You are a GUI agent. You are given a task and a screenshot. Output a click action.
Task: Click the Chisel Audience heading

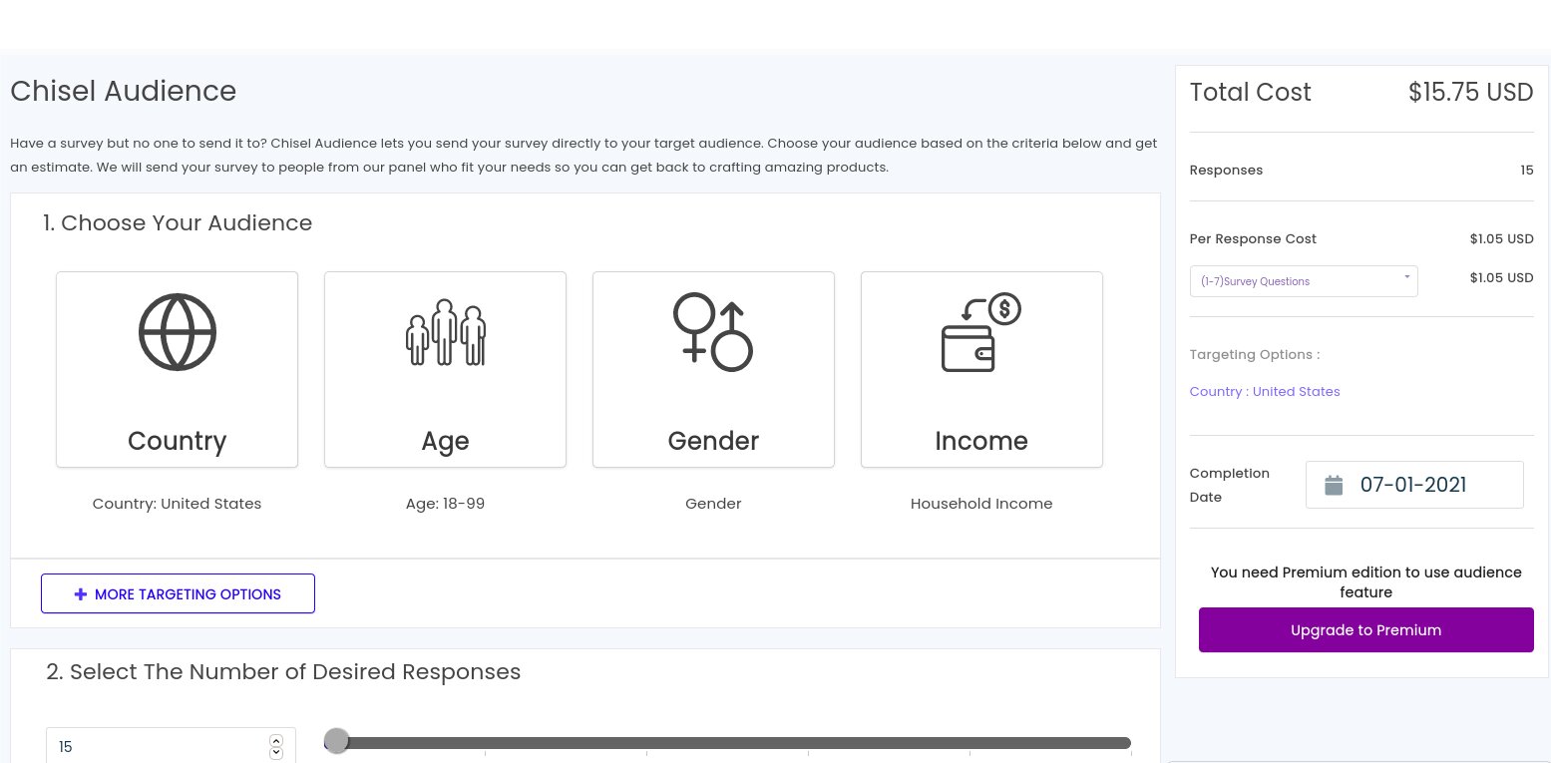pos(123,91)
